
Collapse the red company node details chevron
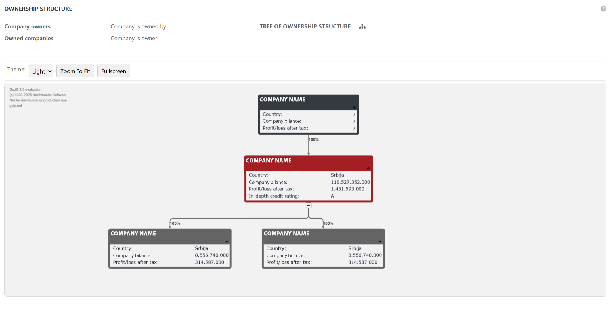(368, 168)
